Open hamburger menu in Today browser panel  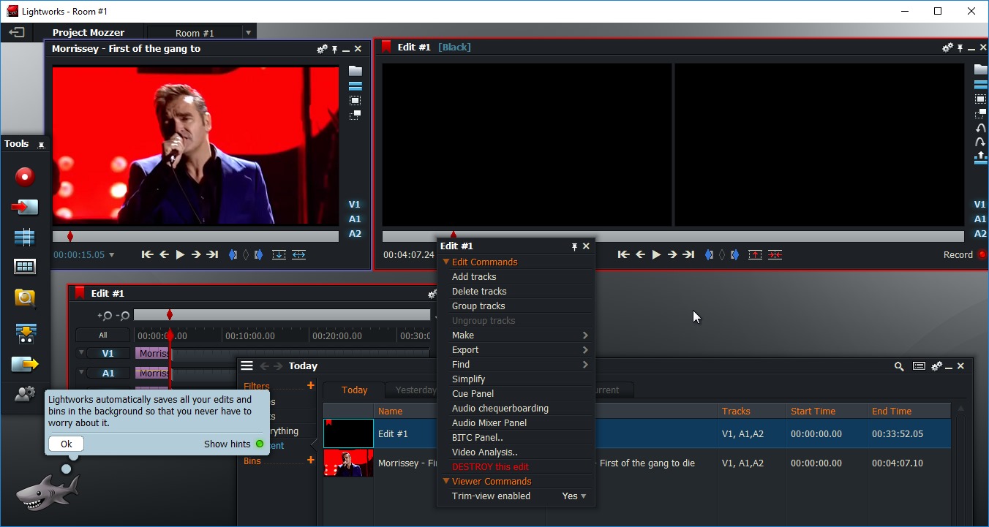[247, 366]
